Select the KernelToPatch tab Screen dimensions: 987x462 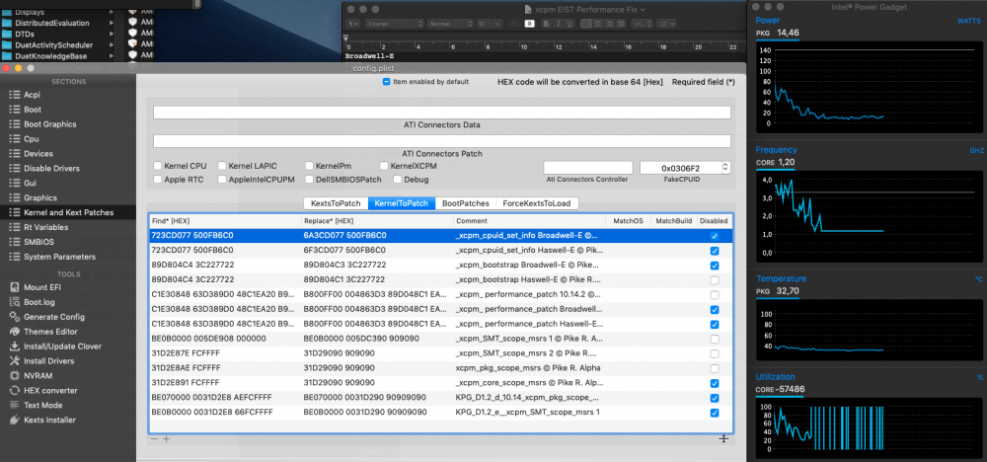click(401, 203)
